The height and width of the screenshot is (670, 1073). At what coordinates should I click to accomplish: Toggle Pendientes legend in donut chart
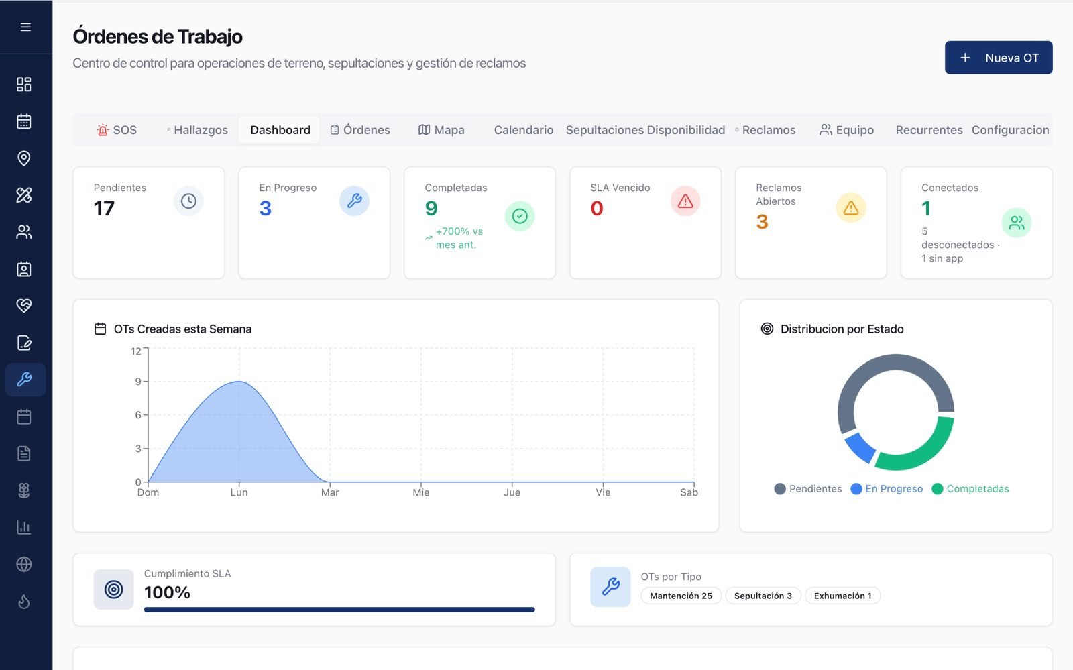point(808,489)
